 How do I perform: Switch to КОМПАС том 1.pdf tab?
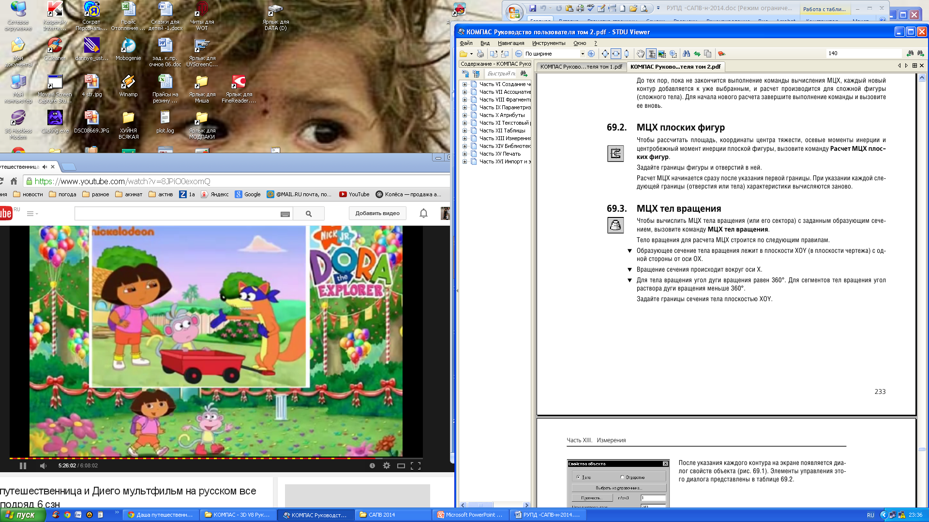click(x=581, y=67)
